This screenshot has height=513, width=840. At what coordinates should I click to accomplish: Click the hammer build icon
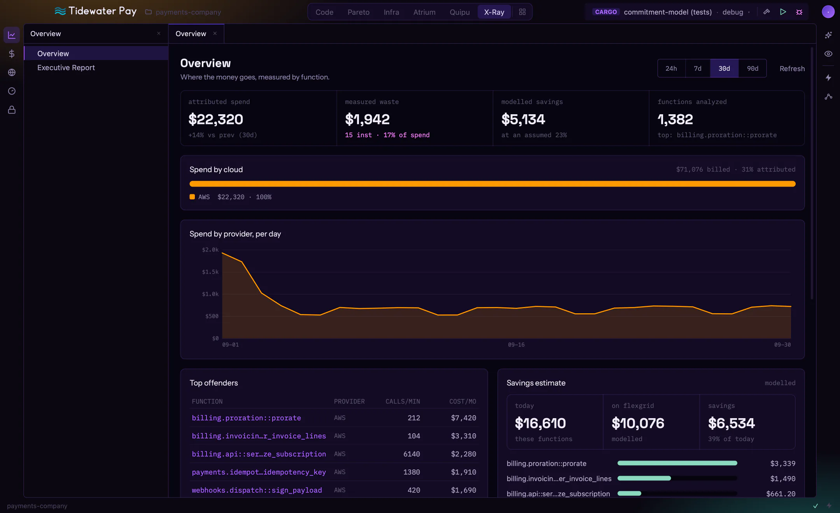(x=766, y=12)
